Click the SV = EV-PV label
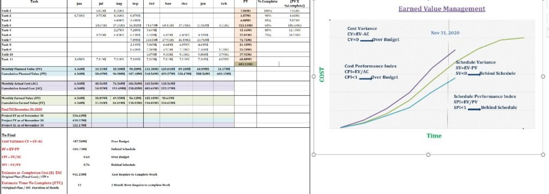Screen dimensions: 549x194 [11, 149]
